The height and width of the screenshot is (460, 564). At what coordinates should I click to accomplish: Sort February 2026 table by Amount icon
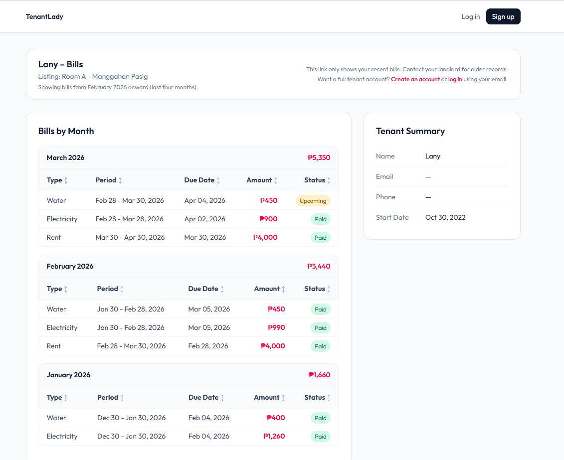click(x=283, y=289)
